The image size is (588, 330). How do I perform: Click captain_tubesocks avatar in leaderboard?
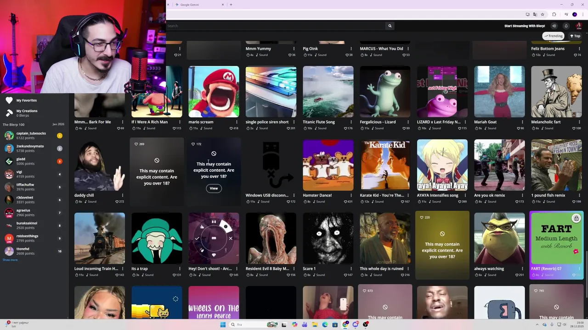tap(9, 135)
